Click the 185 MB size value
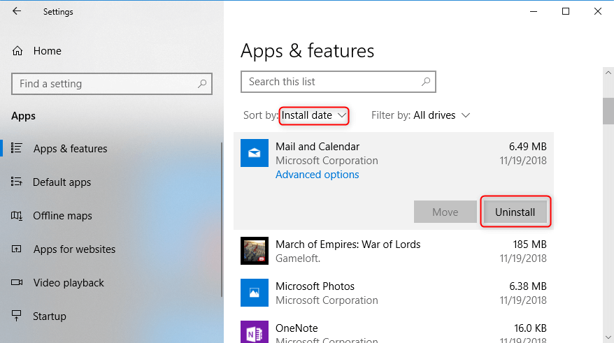This screenshot has height=343, width=614. coord(529,244)
